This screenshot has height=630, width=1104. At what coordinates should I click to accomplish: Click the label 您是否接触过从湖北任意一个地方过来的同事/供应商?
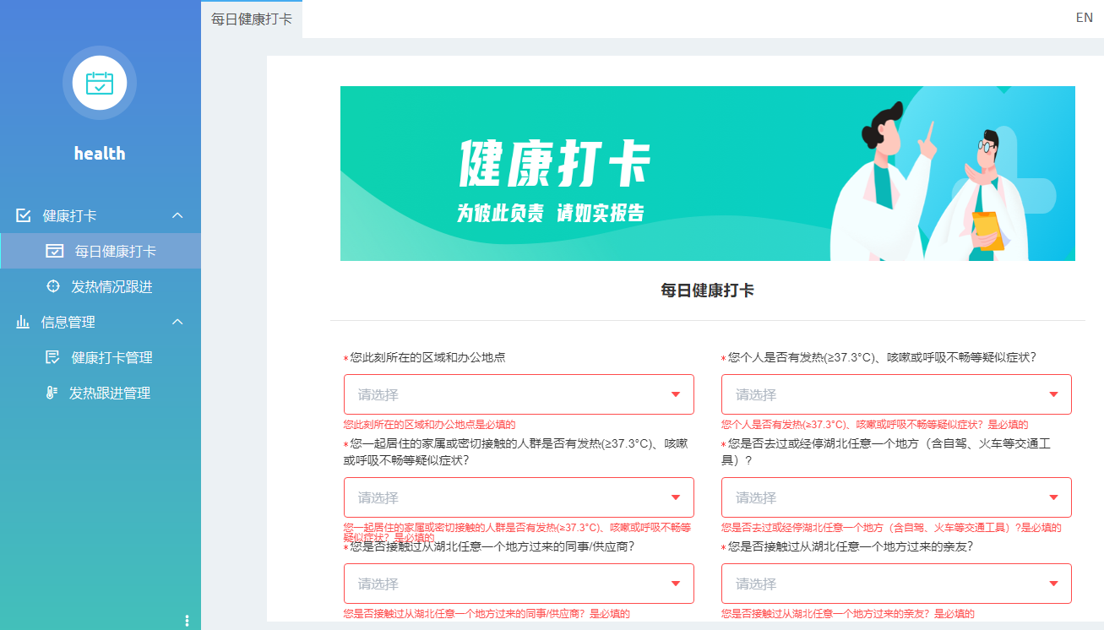492,546
